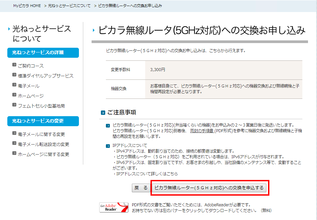Image resolution: width=317 pixels, height=220 pixels.
Task: Click the 変更手数料 table label
Action: (x=121, y=70)
